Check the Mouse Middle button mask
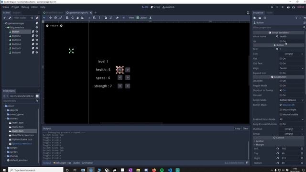 point(281,115)
